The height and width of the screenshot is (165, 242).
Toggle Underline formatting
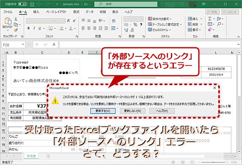pos(40,28)
